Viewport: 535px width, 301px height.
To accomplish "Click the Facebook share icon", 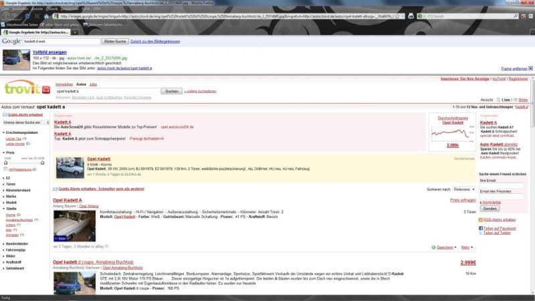I will click(x=480, y=228).
